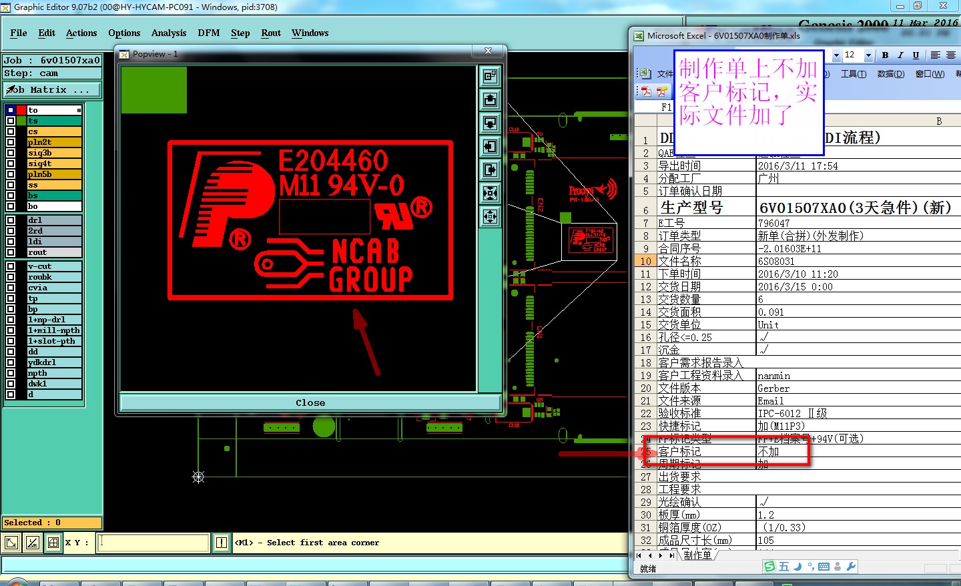Click the exclamation mark icon after X Y field
The image size is (961, 586).
pyautogui.click(x=222, y=543)
